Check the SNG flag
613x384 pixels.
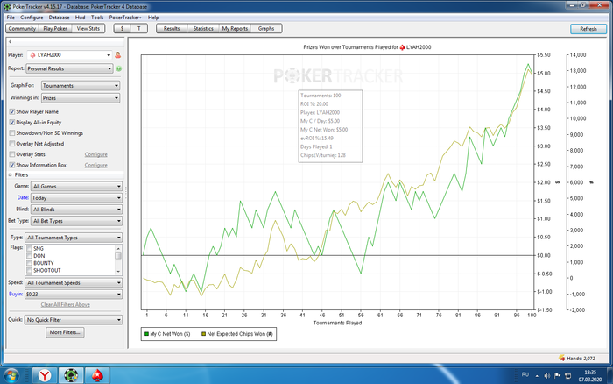pos(29,249)
